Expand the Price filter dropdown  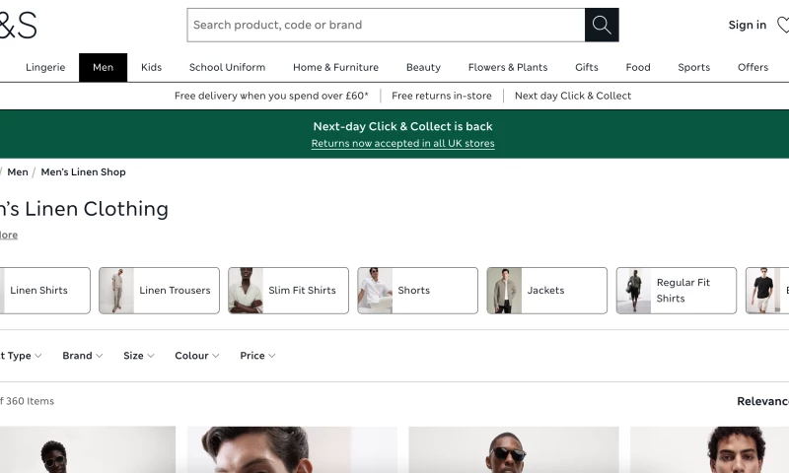(x=257, y=356)
